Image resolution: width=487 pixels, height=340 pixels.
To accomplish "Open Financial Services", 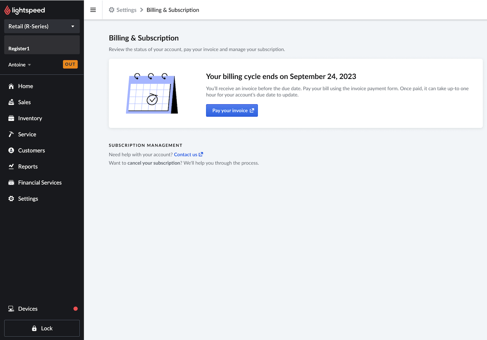I will [x=40, y=182].
